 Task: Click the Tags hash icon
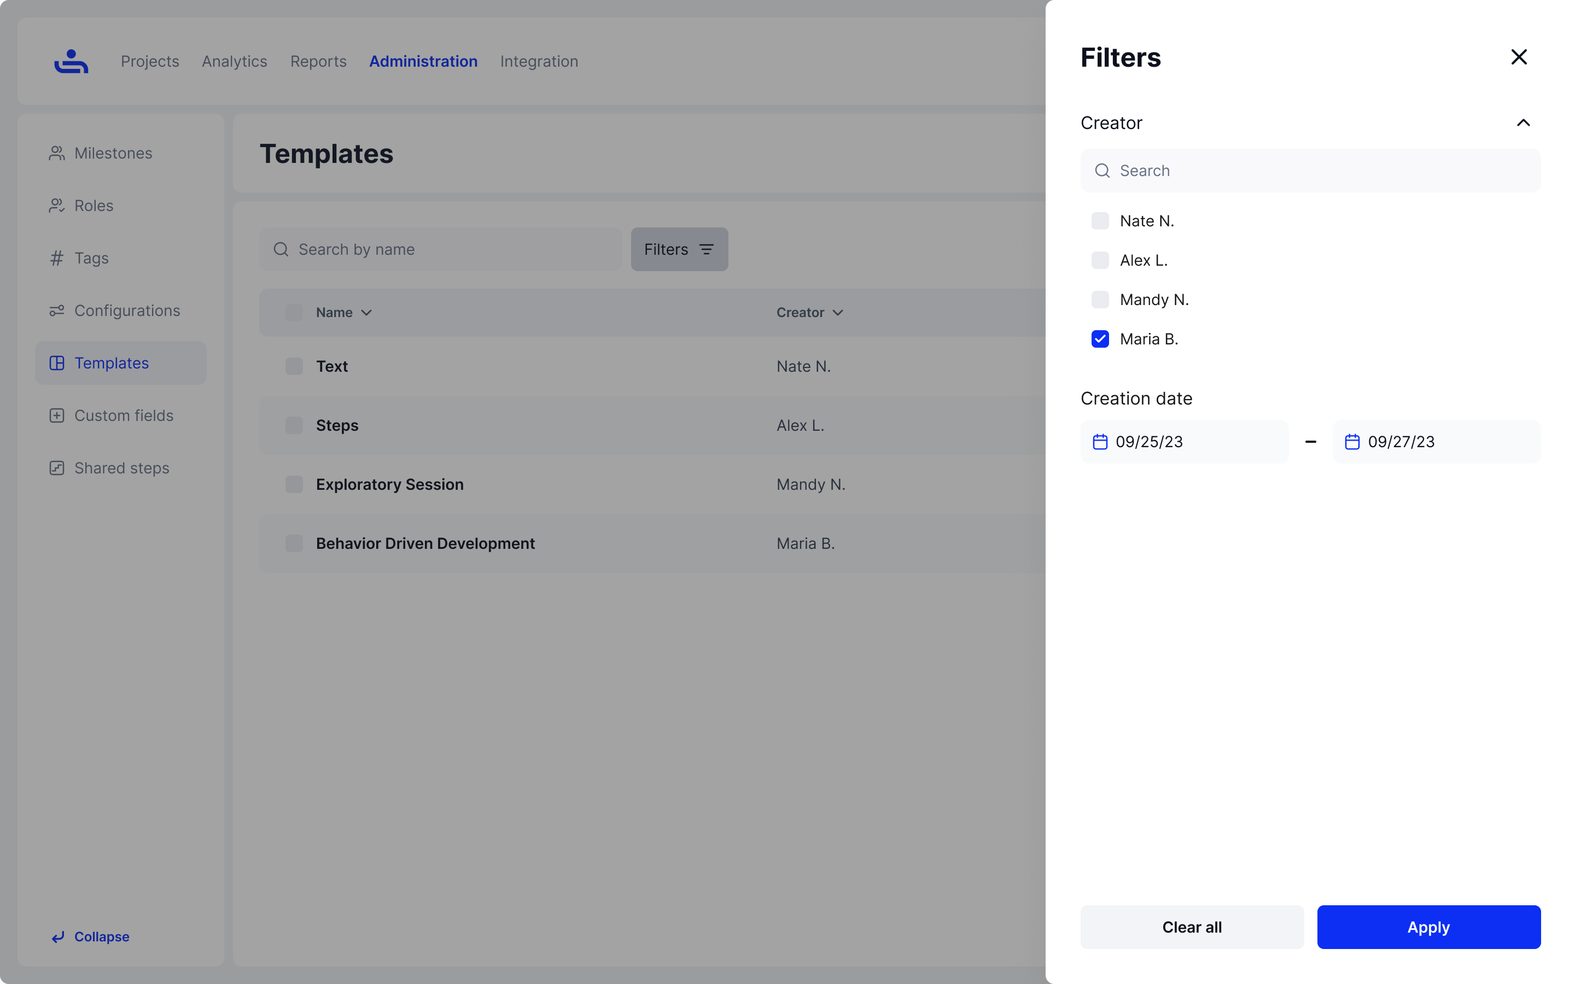(57, 259)
